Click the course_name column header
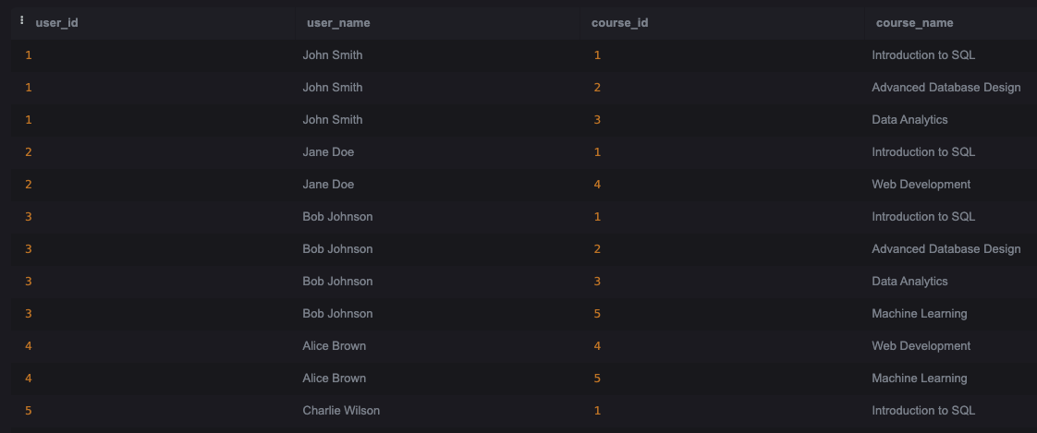This screenshot has width=1037, height=433. [914, 22]
